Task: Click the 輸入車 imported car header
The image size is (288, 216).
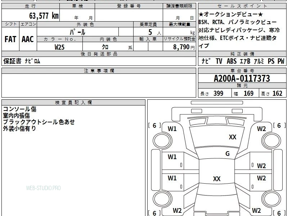Action: pyautogui.click(x=148, y=39)
